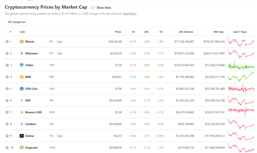Click the Cryptocurrency Prices by Market Cap heading
Viewport: 257px width, 153px height.
pos(46,7)
